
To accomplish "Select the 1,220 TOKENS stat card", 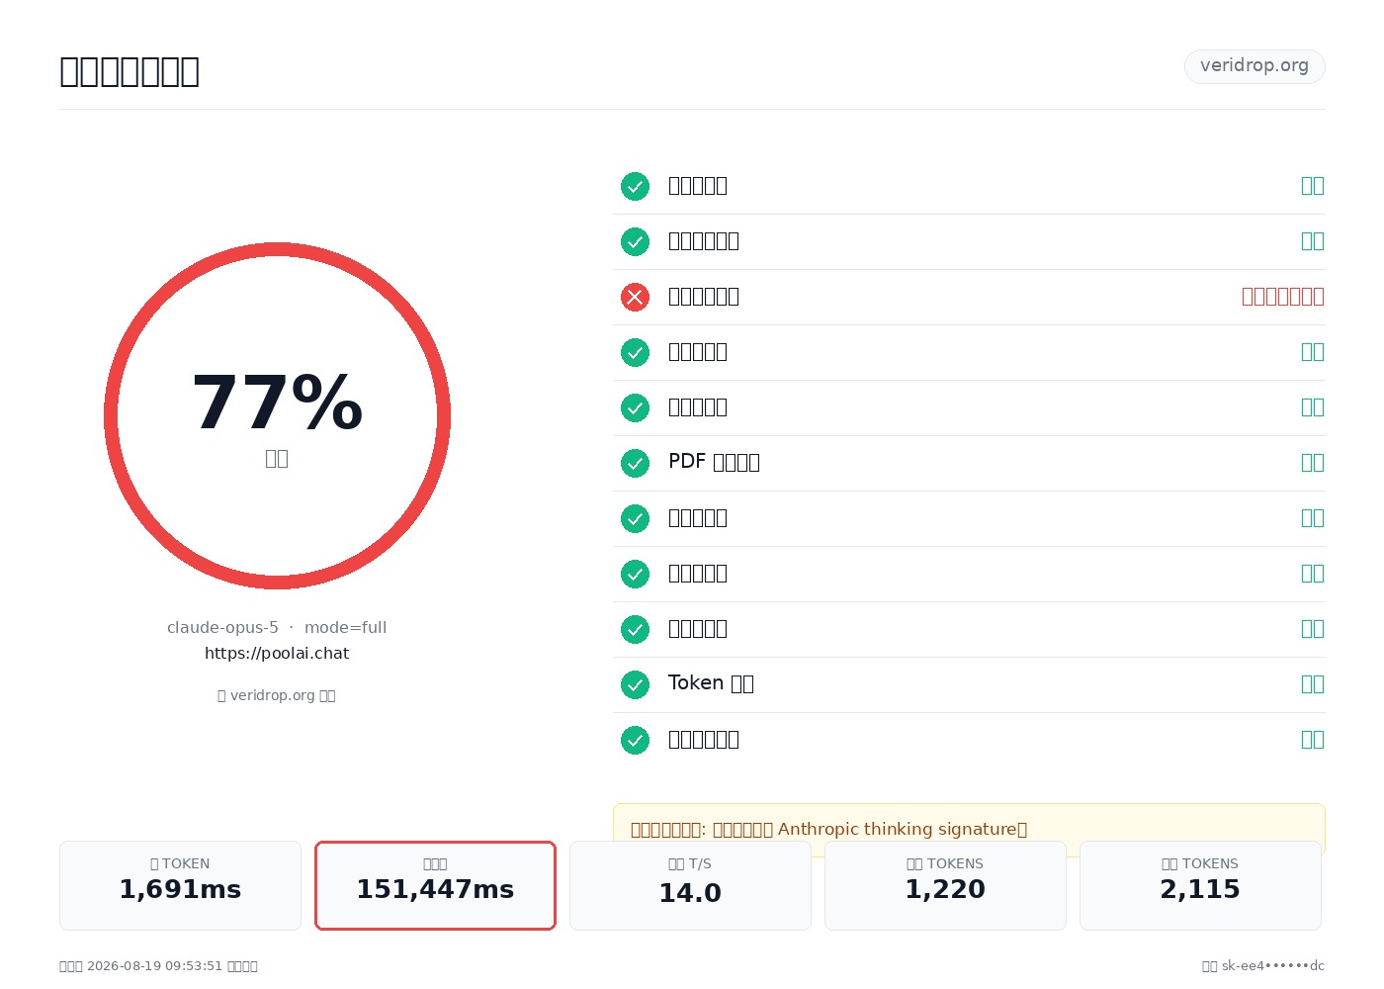I will 945,885.
